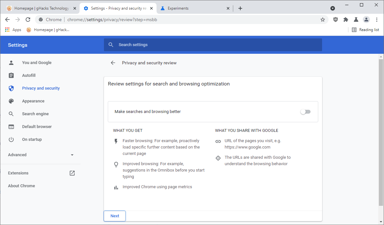Viewport: 384px width, 225px height.
Task: Click the Search settings field
Action: [x=213, y=45]
